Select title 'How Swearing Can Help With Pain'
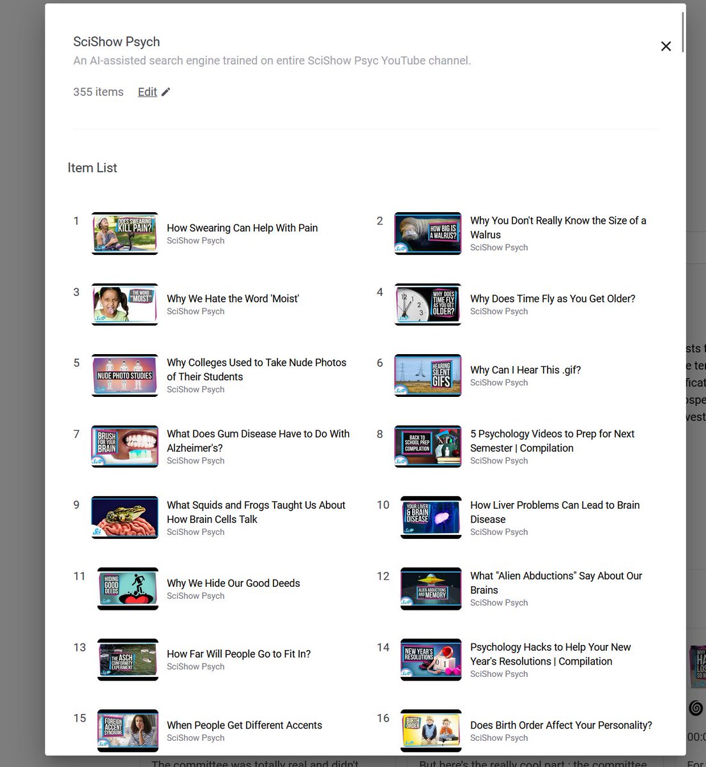Viewport: 706px width, 767px height. pos(242,228)
